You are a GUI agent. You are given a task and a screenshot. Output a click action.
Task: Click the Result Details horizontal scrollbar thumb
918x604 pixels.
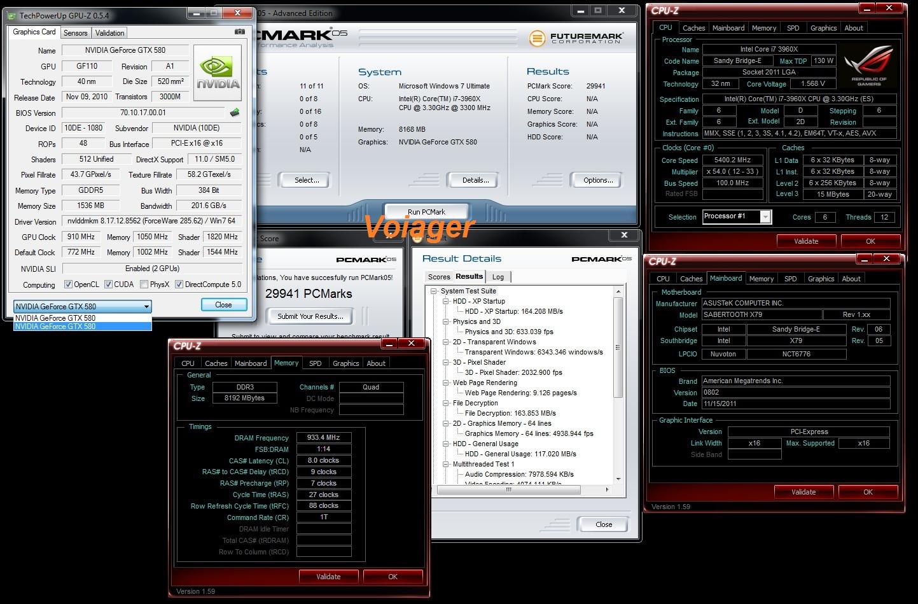tap(508, 489)
